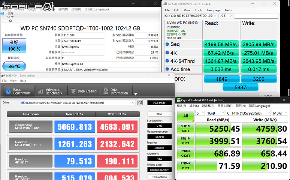The image size is (290, 180).
Task: Toggle the 4K-64Thrd checkbox in AS SSD
Action: point(167,61)
